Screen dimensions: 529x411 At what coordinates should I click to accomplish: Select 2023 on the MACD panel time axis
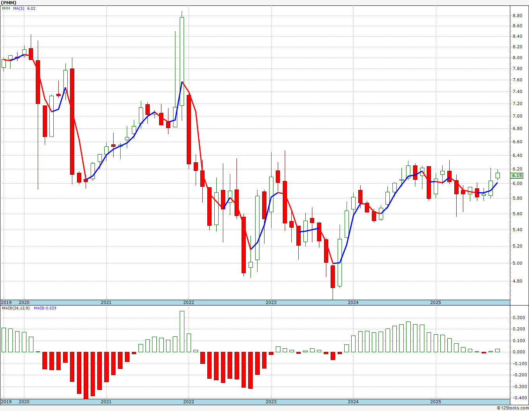pos(271,402)
